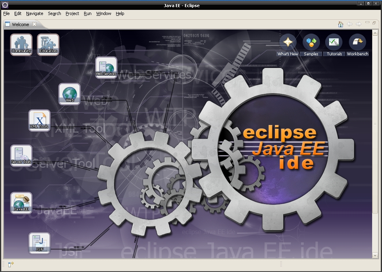This screenshot has width=382, height=272.
Task: Select the Welcome tab
Action: [x=19, y=24]
